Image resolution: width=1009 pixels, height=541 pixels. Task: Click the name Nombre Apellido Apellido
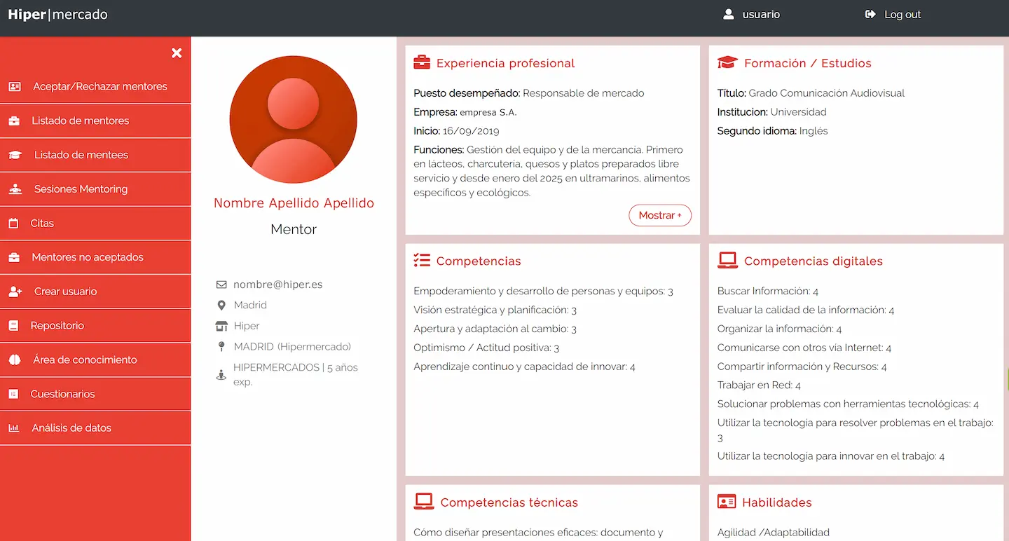[x=294, y=203]
